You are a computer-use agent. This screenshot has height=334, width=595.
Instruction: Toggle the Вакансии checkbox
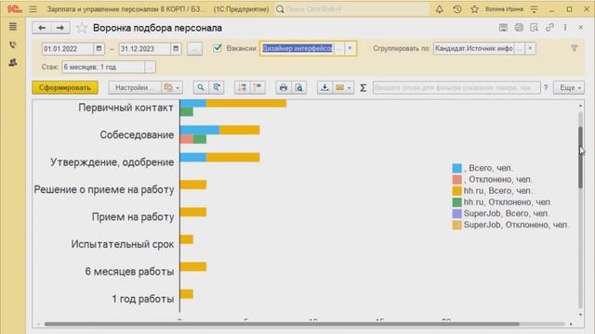click(218, 48)
